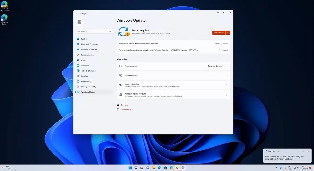Select the Gaming settings section
Viewport: 314px width, 171px height.
click(x=84, y=76)
